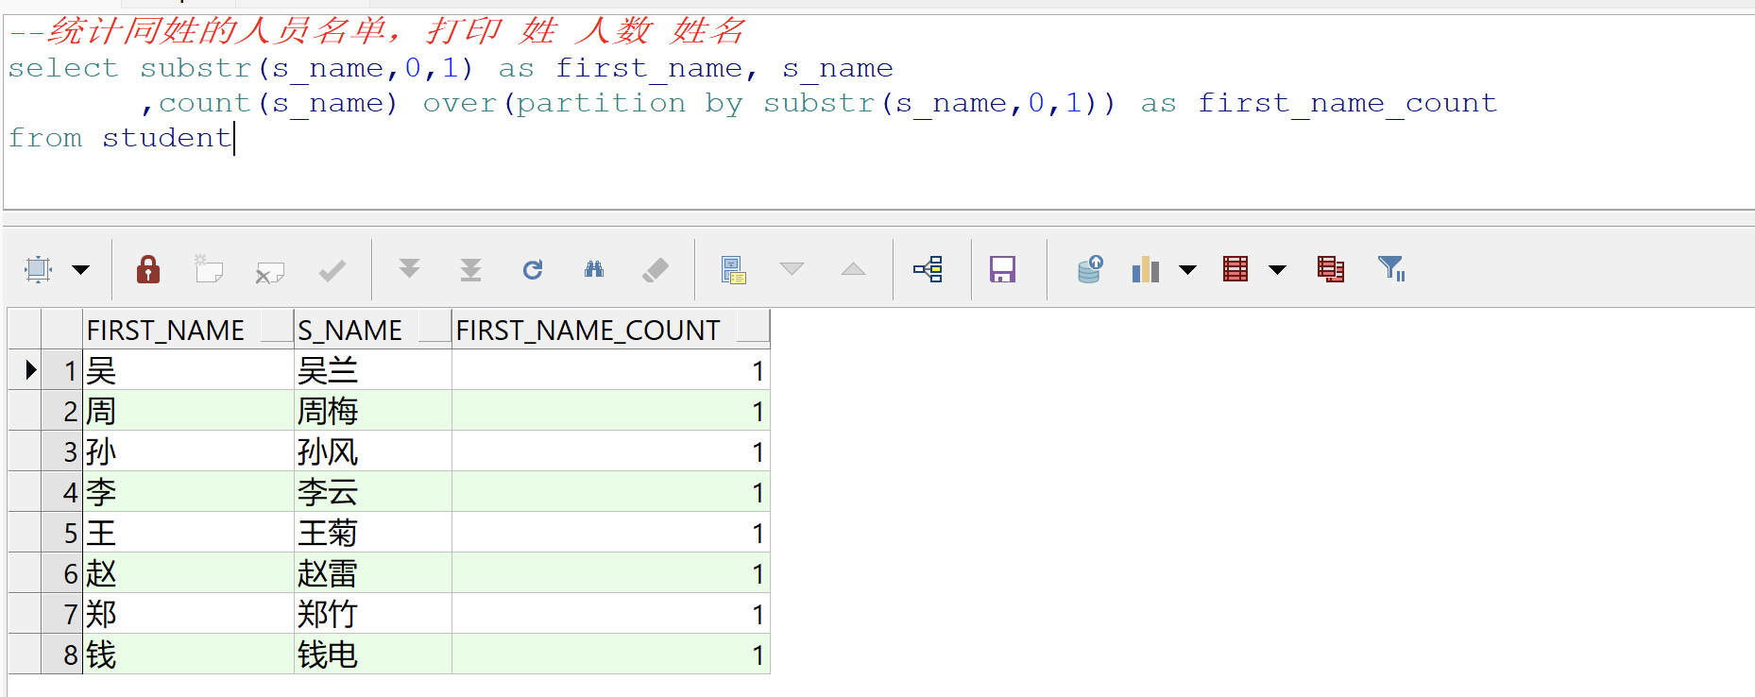Click 'first_name_count' alias in the SQL editor
Screen dimensions: 1755x697
[1348, 103]
